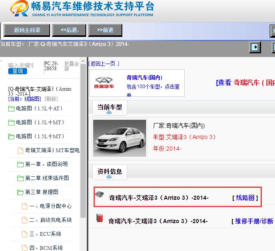Select the 当前车型 tab
275x251 pixels.
click(x=110, y=108)
